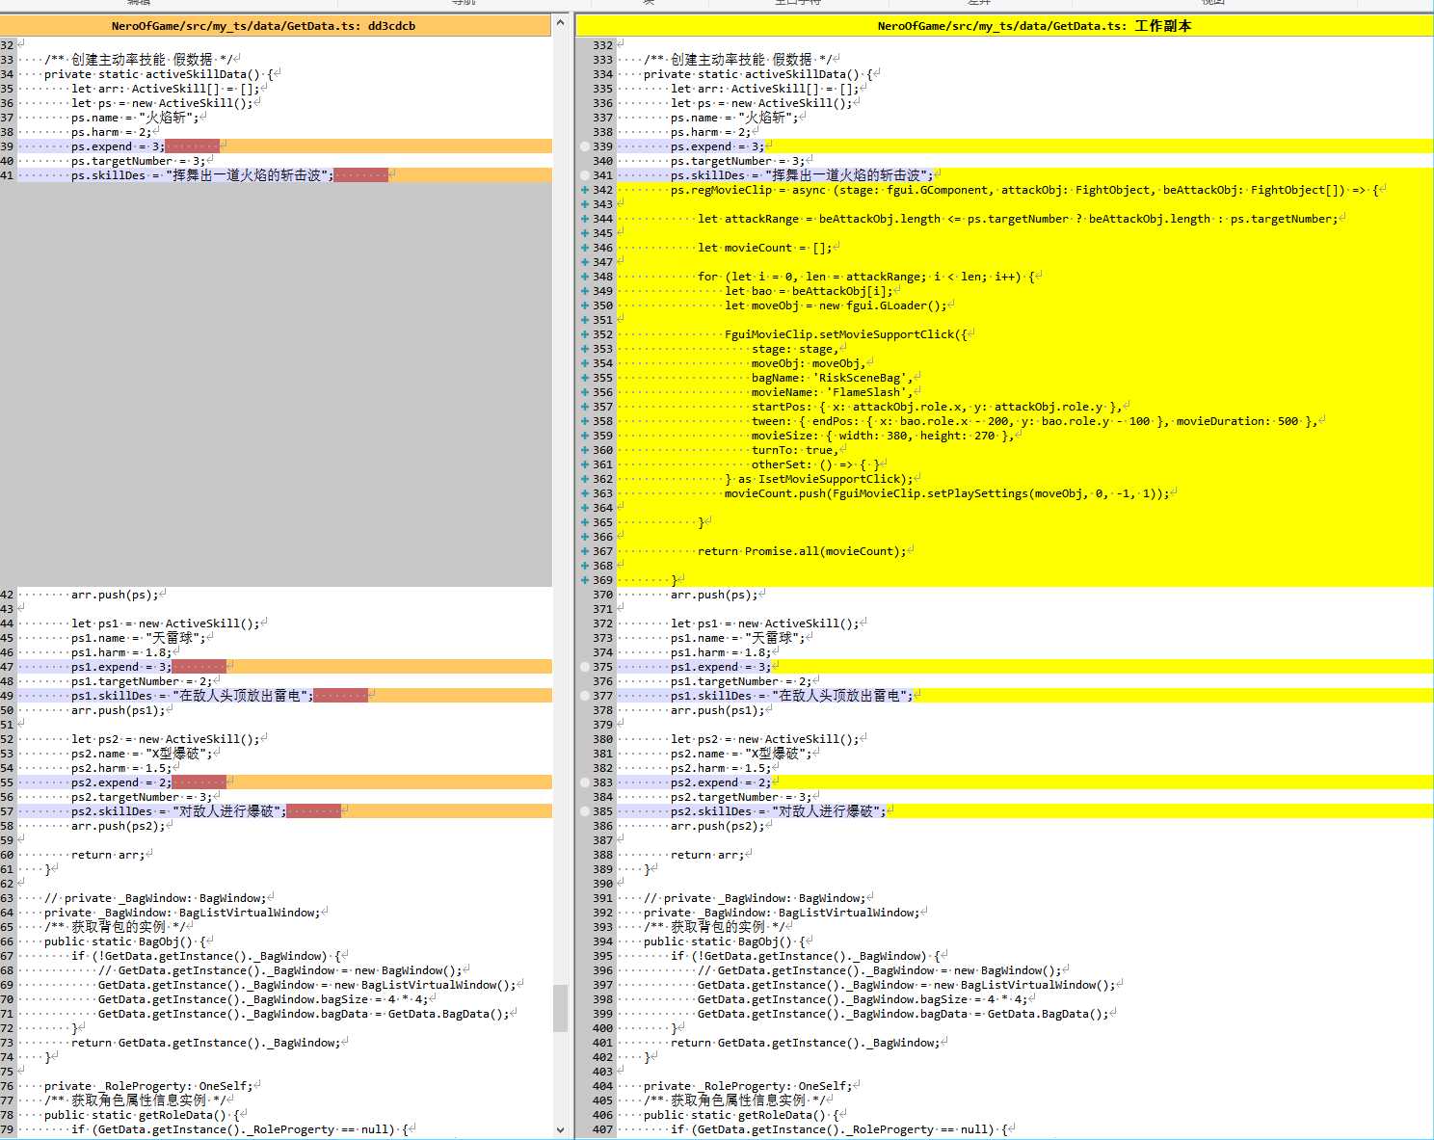Image resolution: width=1434 pixels, height=1140 pixels.
Task: Click the movieCount.push line at 363
Action: pos(946,493)
